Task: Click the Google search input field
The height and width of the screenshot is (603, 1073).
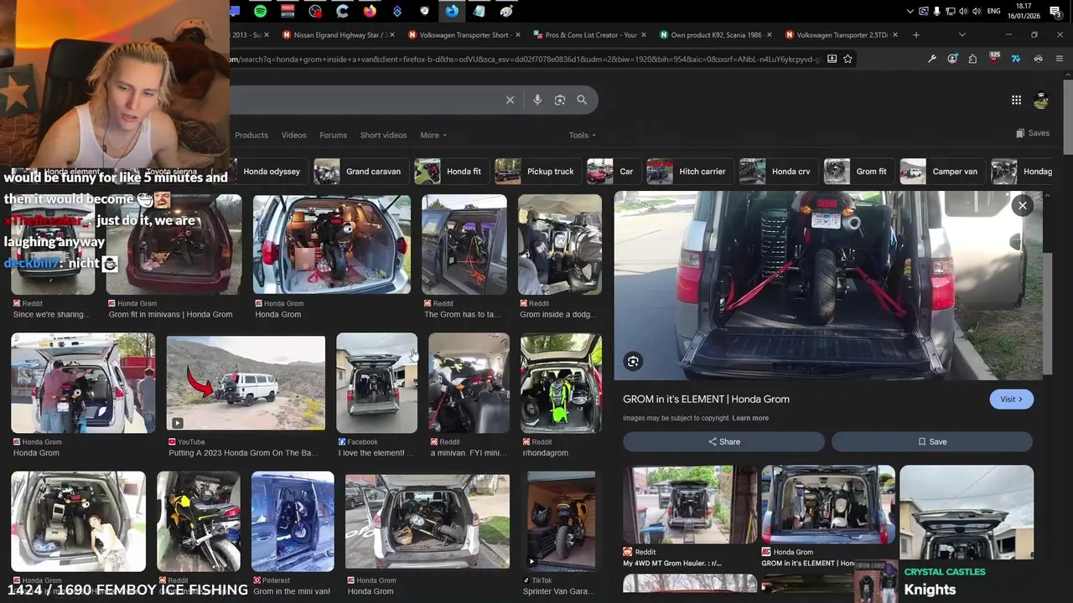Action: (x=365, y=100)
